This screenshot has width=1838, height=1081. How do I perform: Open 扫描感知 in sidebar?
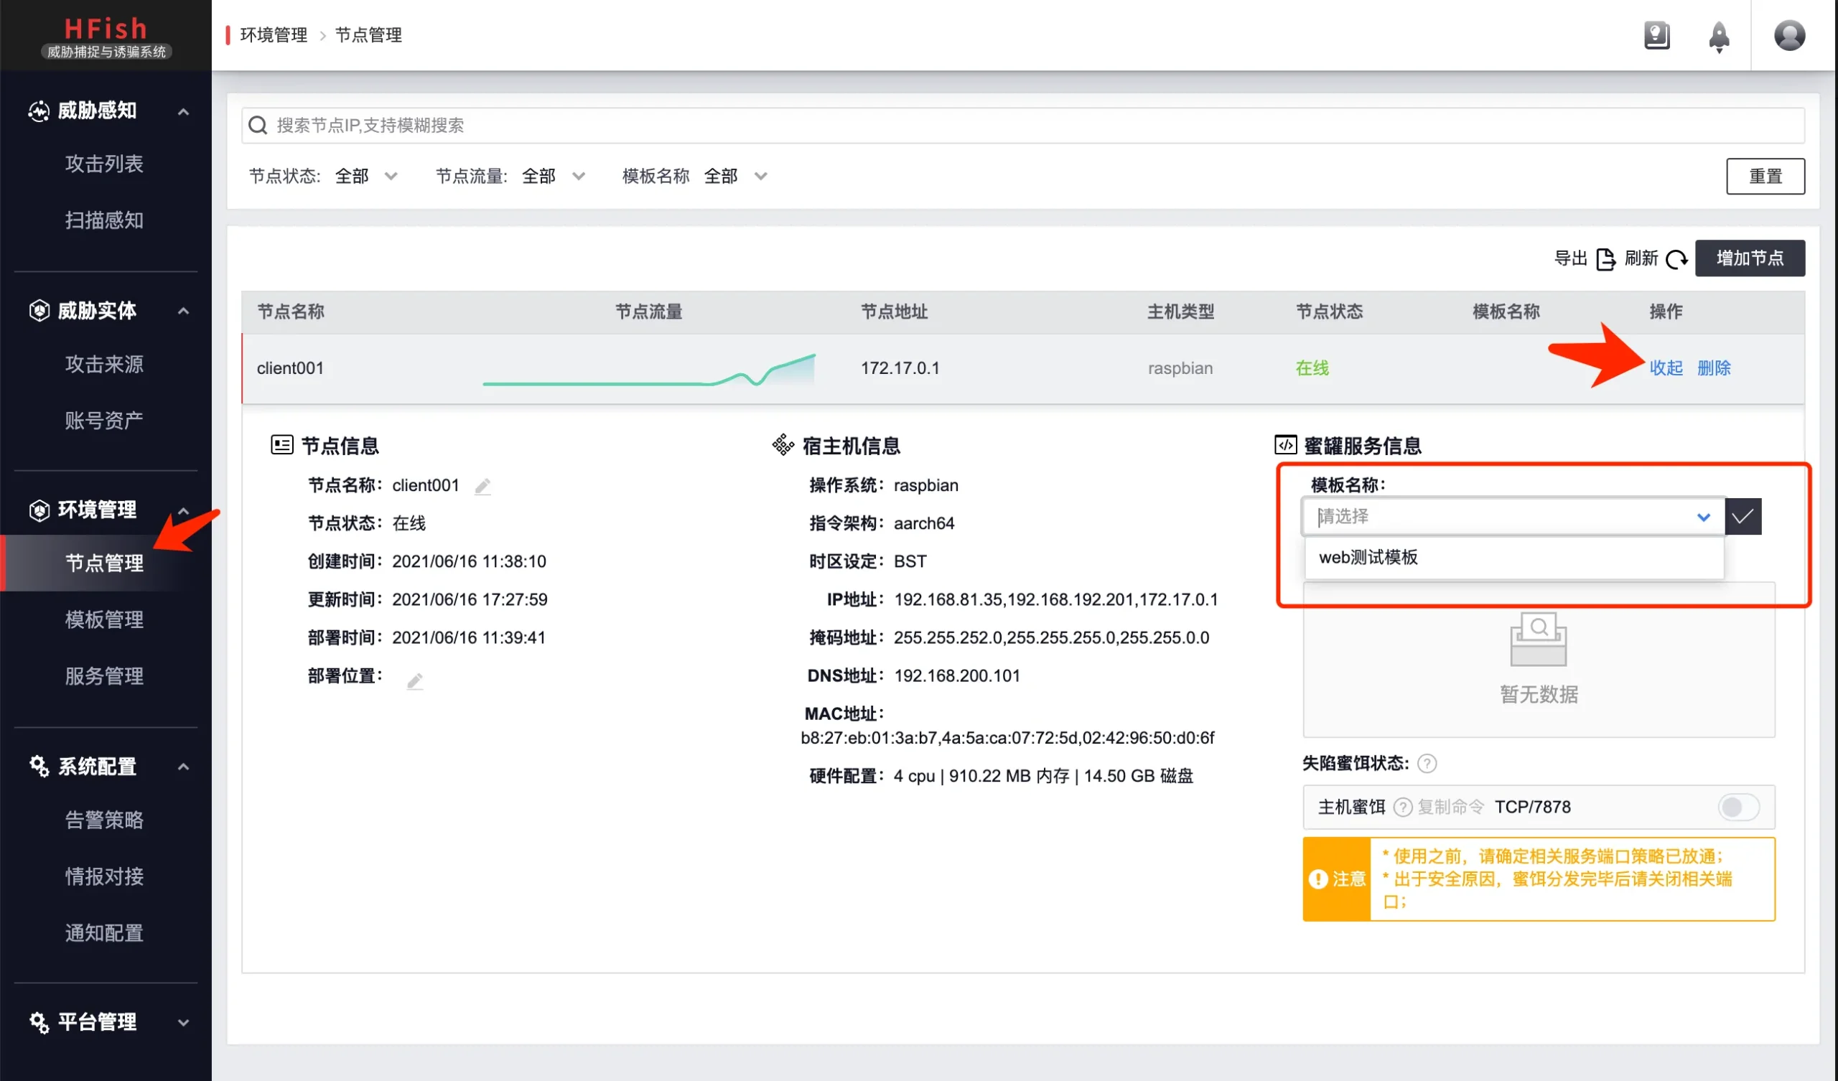point(104,220)
